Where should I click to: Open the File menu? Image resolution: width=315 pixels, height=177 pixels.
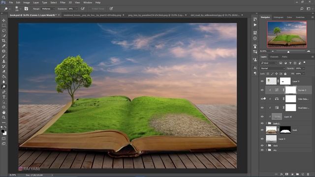[11, 2]
